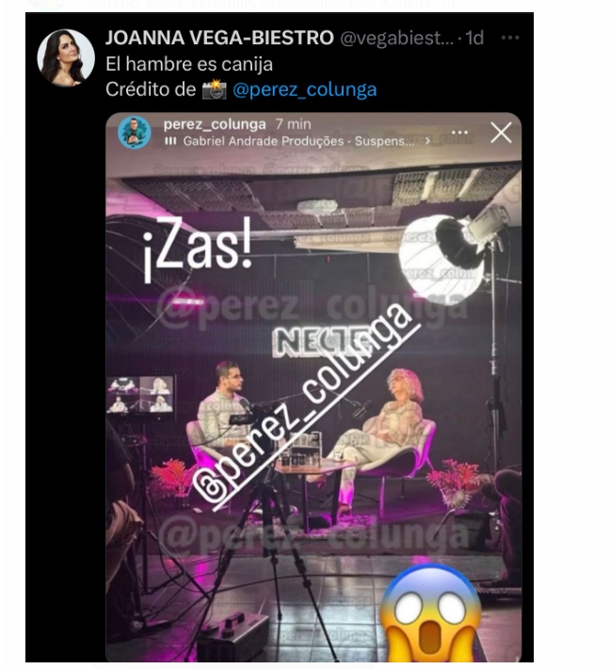This screenshot has height=669, width=610.
Task: Expand the music track chevron arrow
Action: tap(427, 141)
